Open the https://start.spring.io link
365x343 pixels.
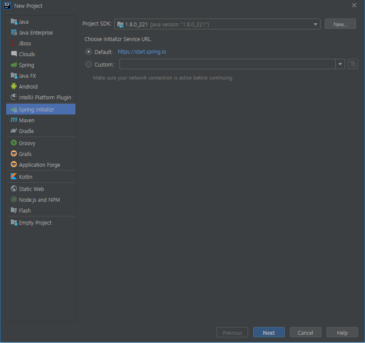coord(142,51)
